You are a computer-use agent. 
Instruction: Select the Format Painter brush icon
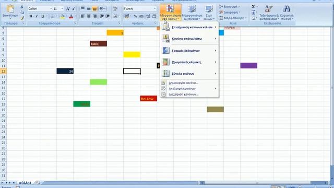click(x=22, y=18)
